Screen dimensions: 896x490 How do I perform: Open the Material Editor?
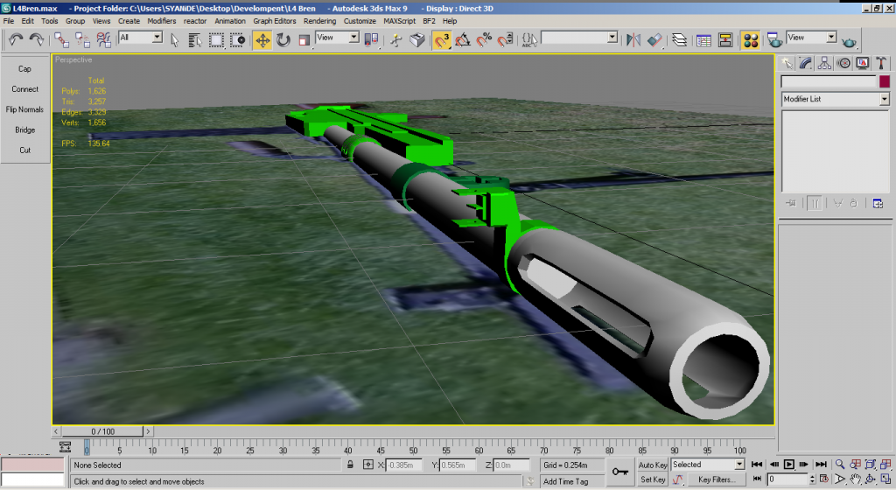click(750, 39)
